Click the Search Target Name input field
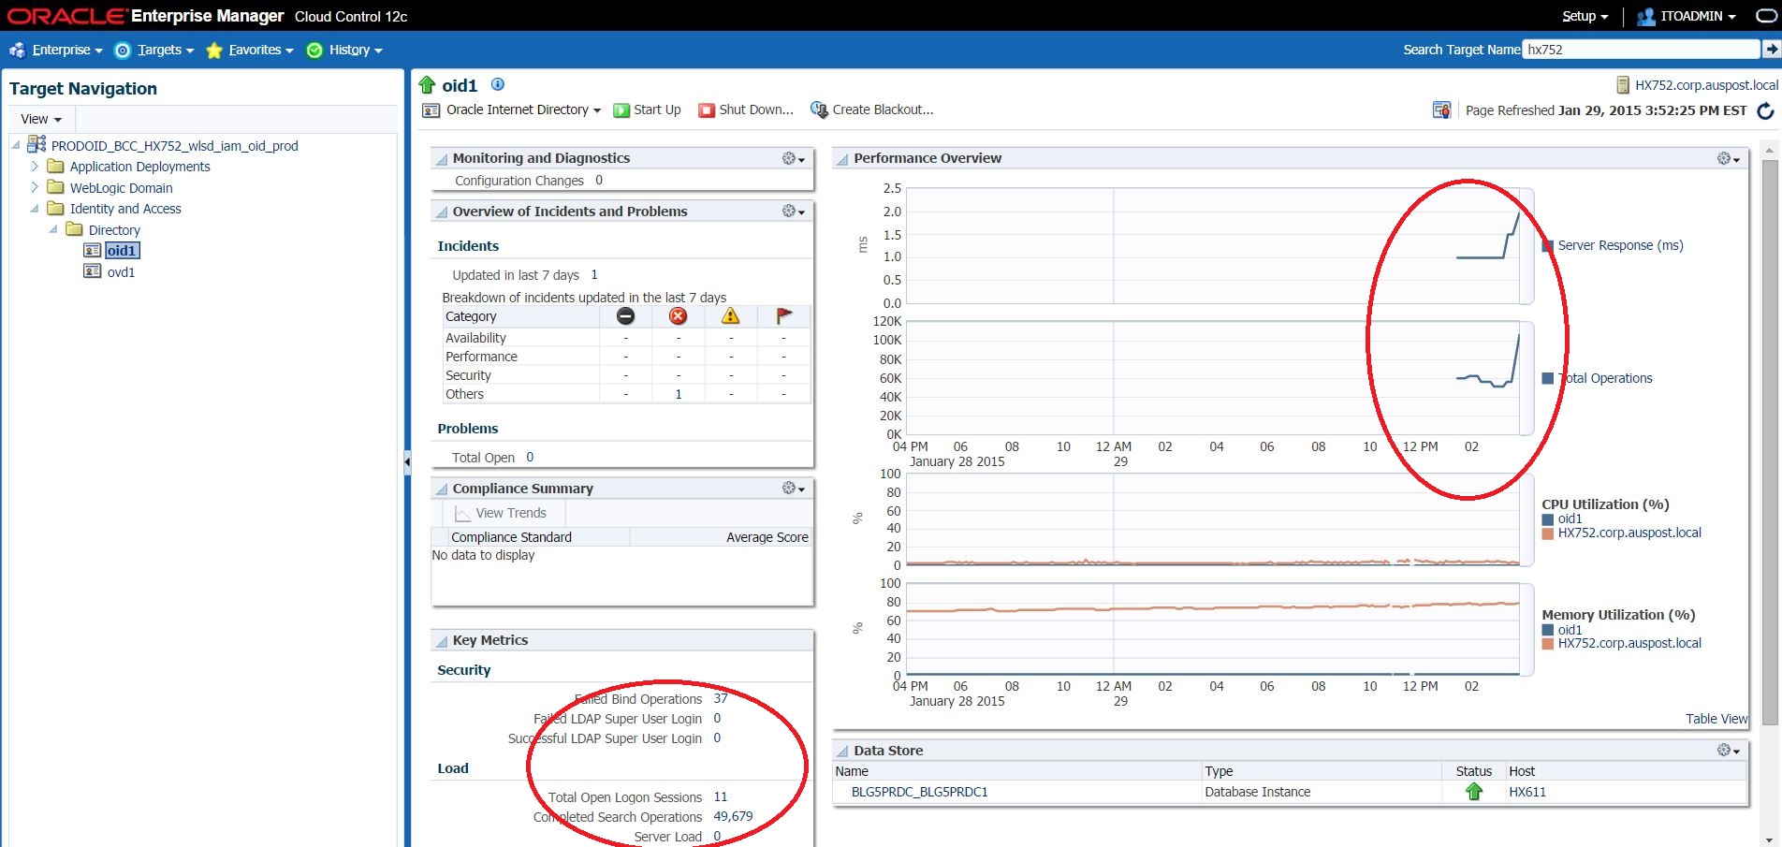The image size is (1782, 847). click(x=1641, y=50)
